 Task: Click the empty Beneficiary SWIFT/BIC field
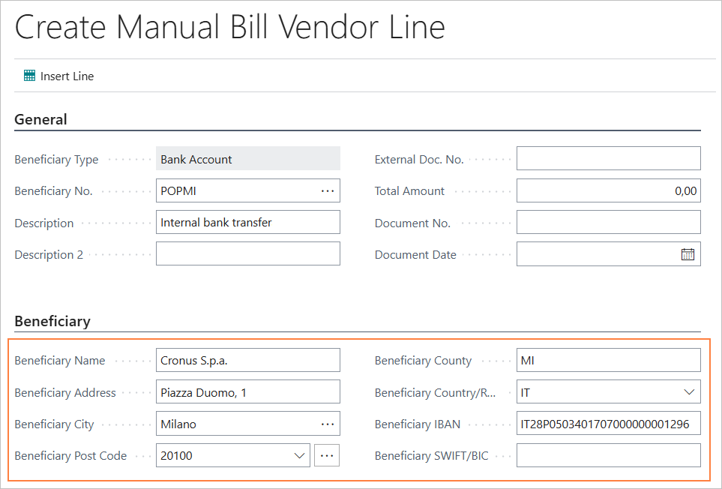pyautogui.click(x=608, y=455)
